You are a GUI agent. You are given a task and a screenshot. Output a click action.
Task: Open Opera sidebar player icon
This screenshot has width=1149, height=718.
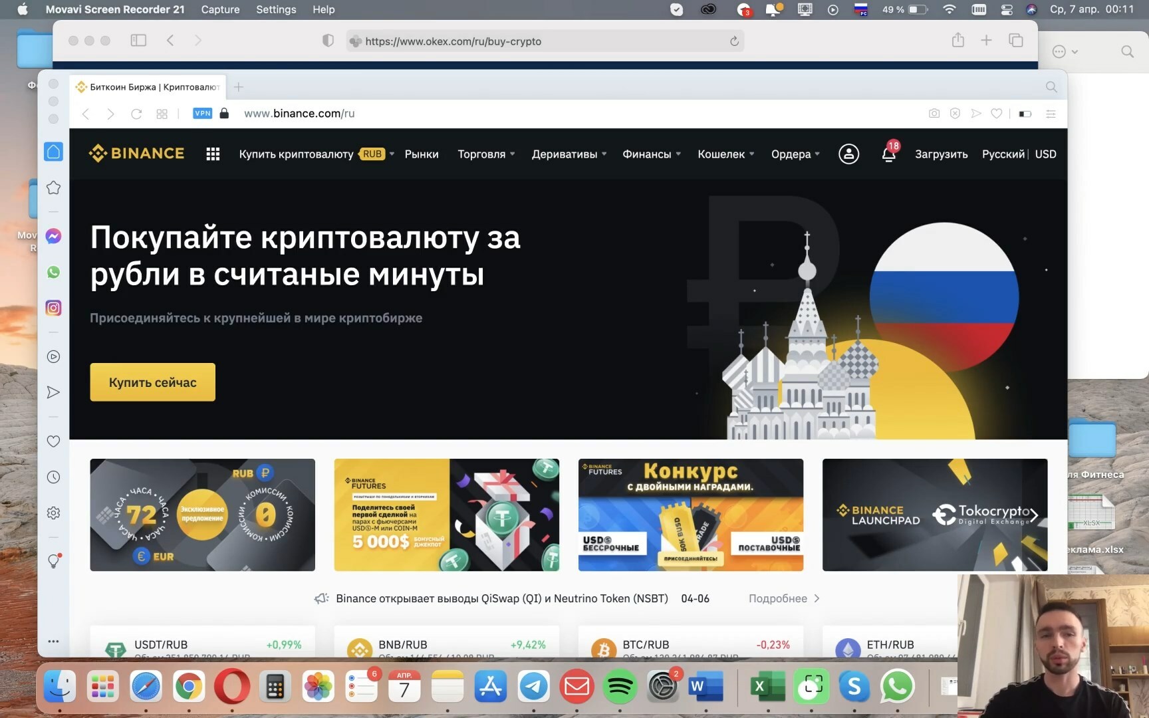coord(54,356)
